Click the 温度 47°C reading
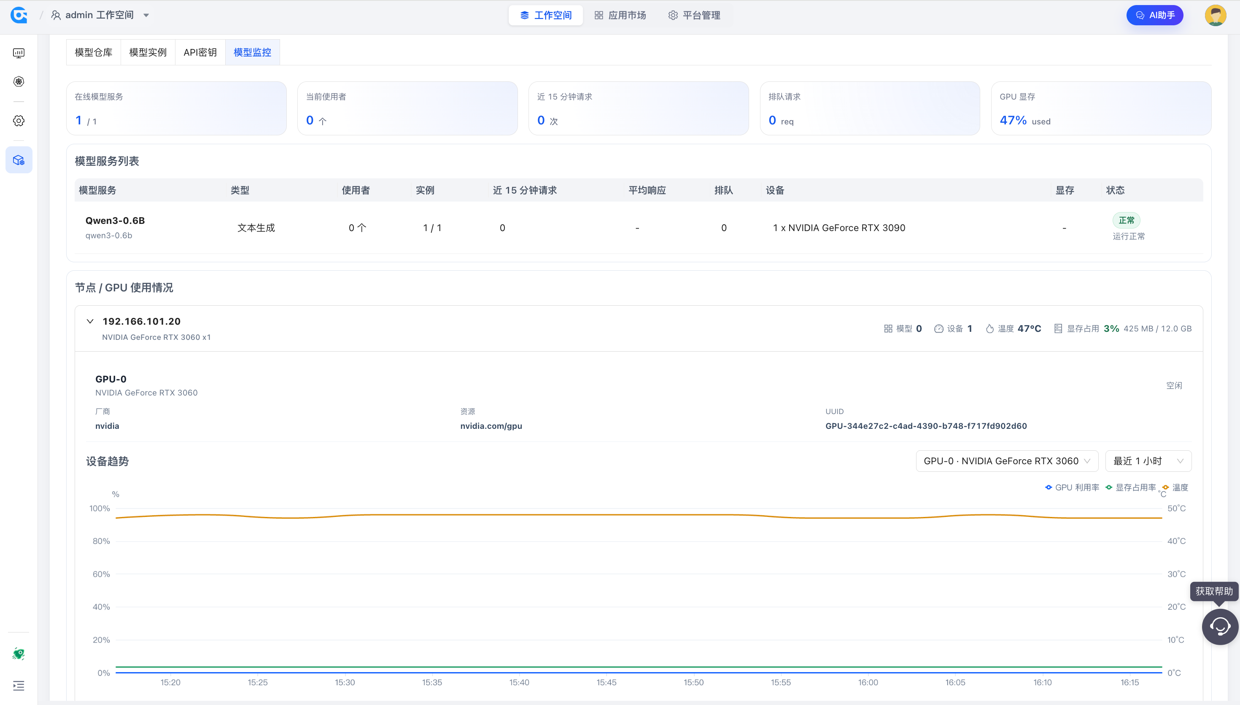 click(1030, 329)
